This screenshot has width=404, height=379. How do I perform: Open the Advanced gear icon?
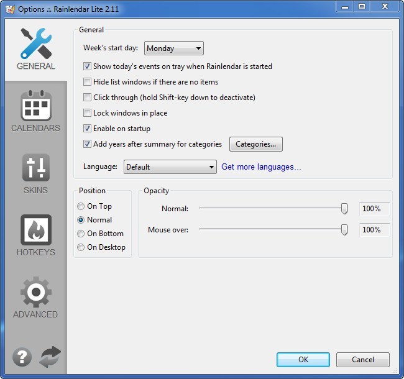(35, 292)
